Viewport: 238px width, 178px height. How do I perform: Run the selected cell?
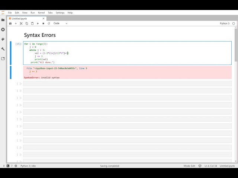click(x=38, y=23)
